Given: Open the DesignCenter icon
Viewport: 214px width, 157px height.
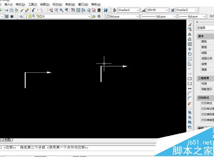Looking at the screenshot, I should [78, 10].
